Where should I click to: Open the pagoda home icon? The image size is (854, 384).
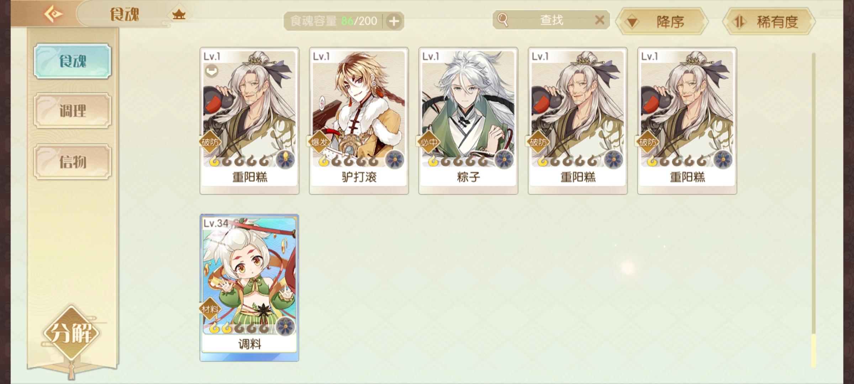tap(179, 14)
